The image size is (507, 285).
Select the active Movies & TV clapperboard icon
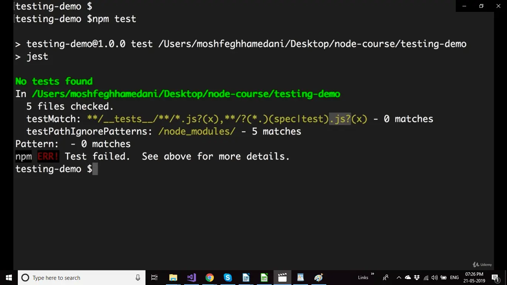tap(282, 278)
